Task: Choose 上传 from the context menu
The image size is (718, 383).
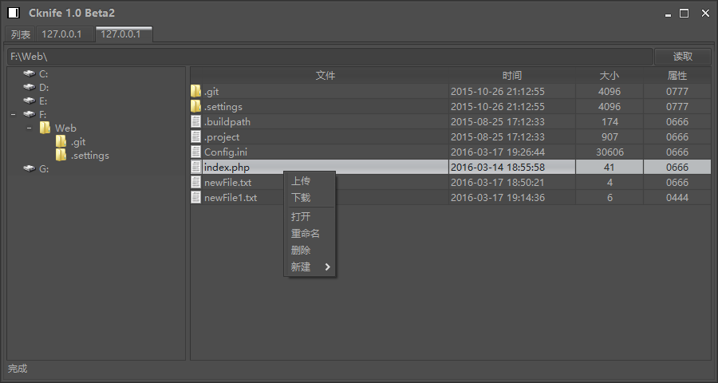Action: [301, 181]
